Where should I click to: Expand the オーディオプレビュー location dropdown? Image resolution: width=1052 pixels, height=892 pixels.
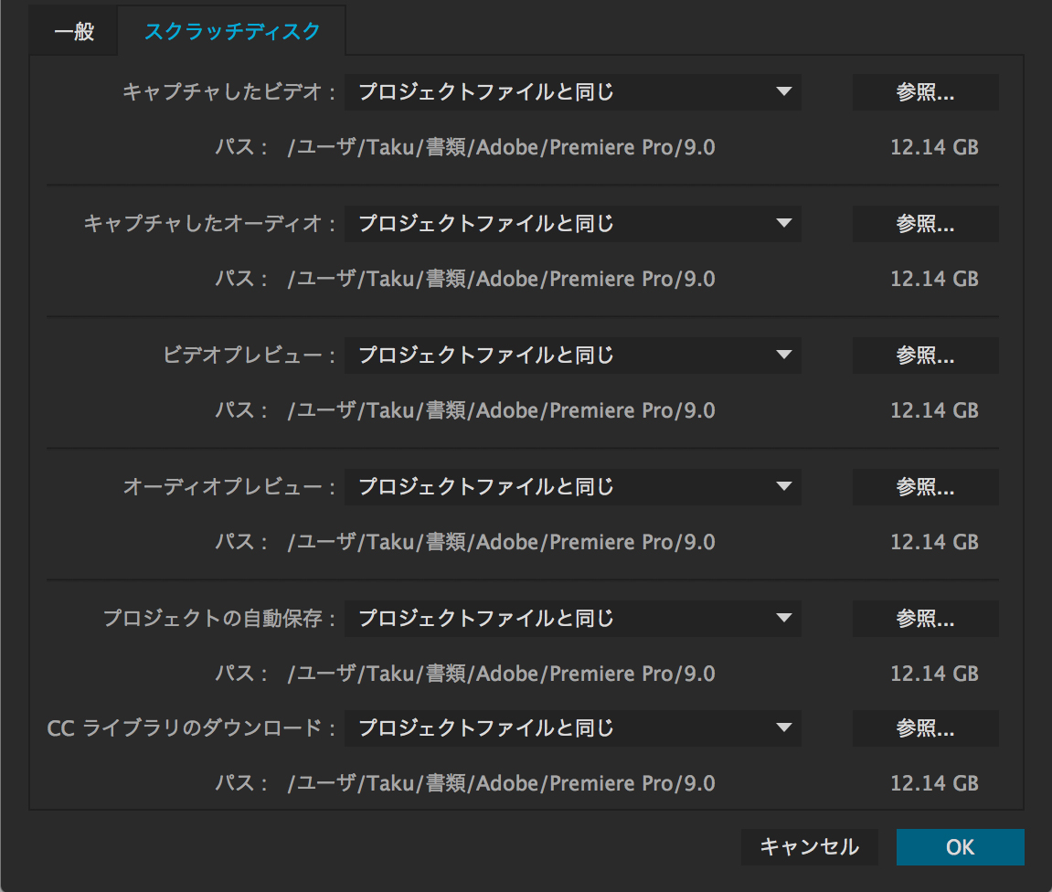tap(573, 486)
